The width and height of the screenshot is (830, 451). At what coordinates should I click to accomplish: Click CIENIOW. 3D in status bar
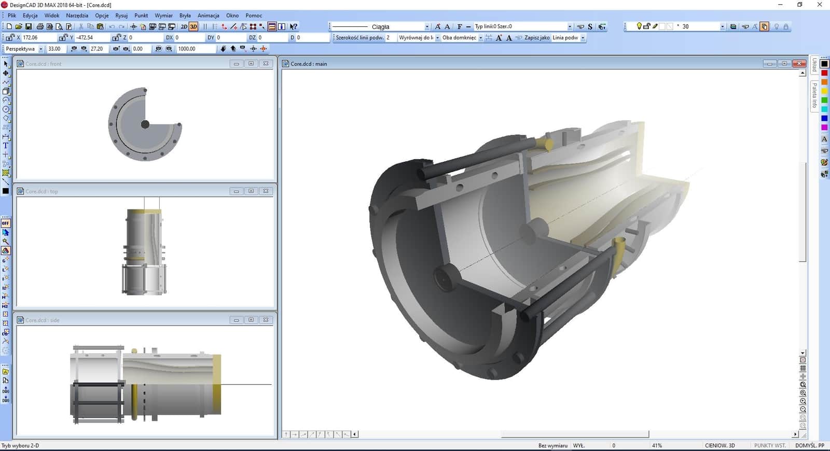[x=720, y=445]
